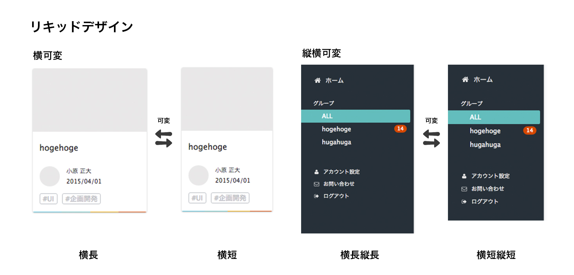Click logout icon in wide sidebar
574x275 pixels.
[x=316, y=196]
